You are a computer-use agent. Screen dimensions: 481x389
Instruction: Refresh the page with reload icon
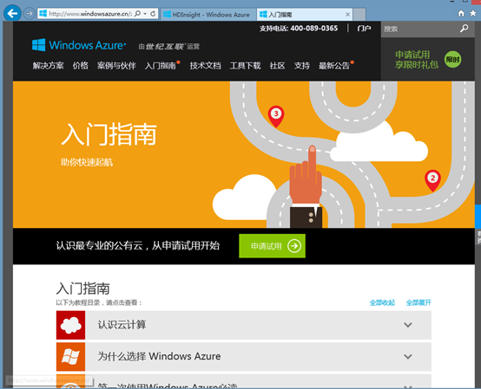pos(153,14)
